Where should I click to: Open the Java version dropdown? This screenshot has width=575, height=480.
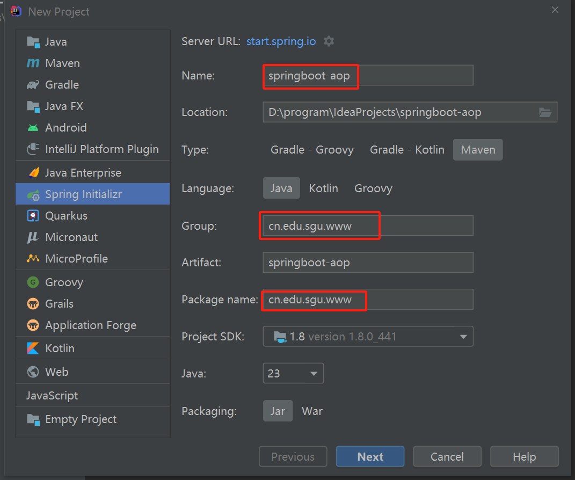pos(293,373)
